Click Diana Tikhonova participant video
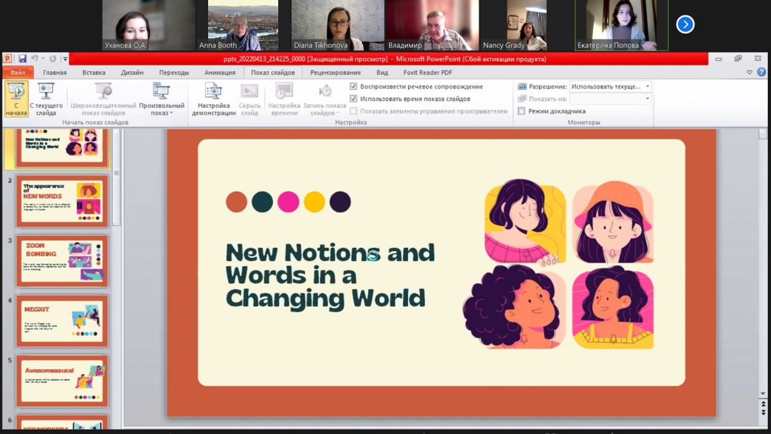Screen dimensions: 771x434 (338, 25)
